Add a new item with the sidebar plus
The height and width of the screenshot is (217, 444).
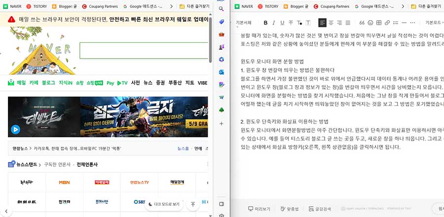[x=222, y=124]
